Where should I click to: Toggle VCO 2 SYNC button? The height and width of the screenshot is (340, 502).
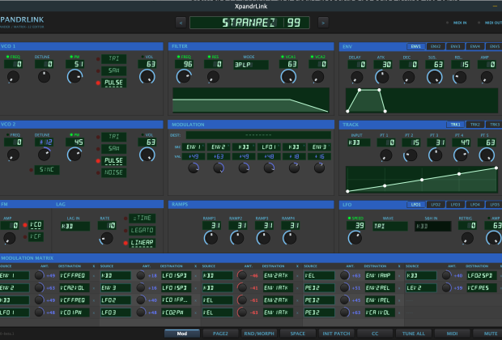[47, 170]
